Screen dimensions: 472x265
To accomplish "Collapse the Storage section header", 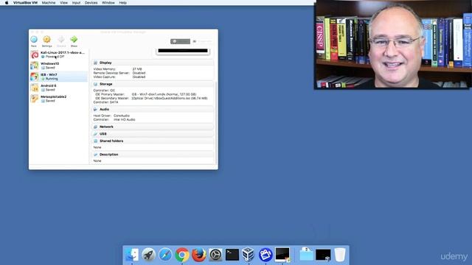I will 153,84.
